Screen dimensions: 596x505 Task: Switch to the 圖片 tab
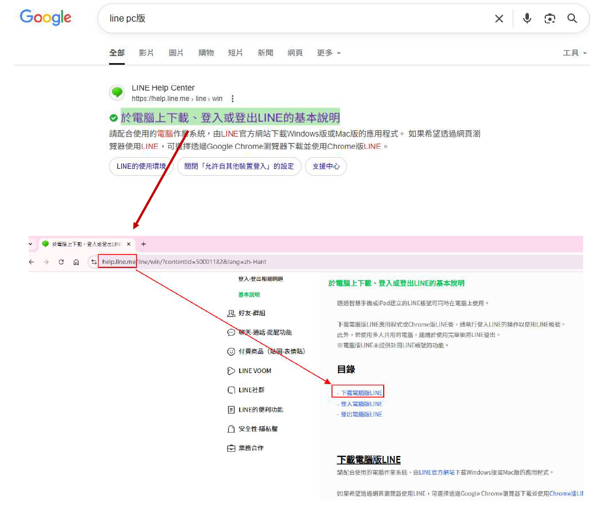176,53
